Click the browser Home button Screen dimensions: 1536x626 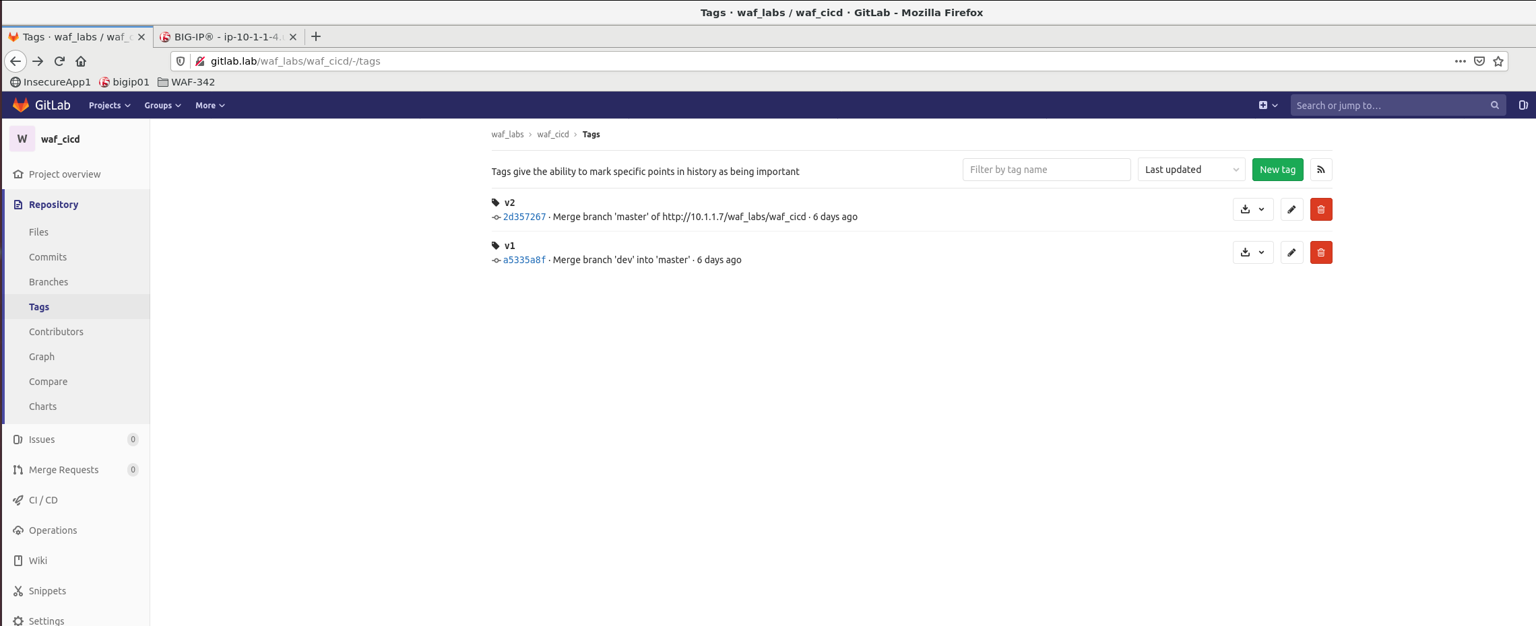(81, 61)
